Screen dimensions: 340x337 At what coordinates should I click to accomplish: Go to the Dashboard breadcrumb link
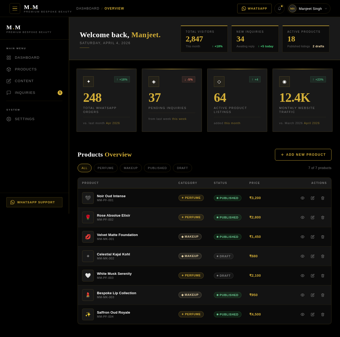tap(88, 9)
